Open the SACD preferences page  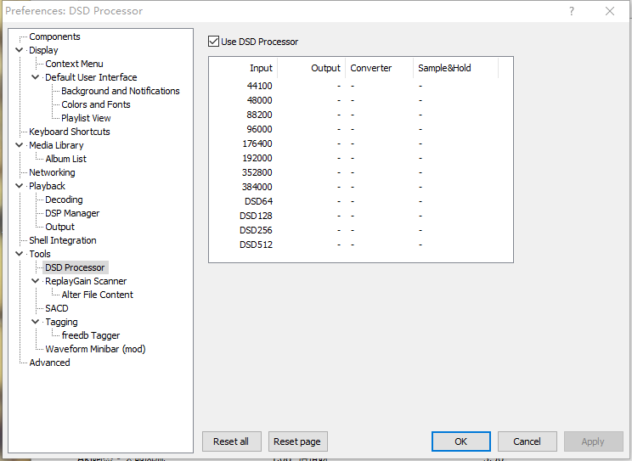(57, 308)
